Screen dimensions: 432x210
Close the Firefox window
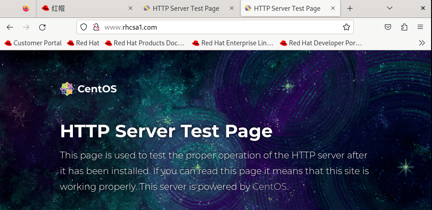coord(423,8)
